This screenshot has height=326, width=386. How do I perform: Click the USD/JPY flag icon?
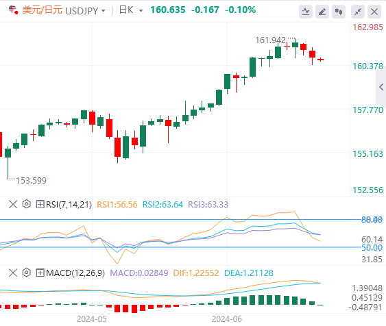click(x=13, y=10)
